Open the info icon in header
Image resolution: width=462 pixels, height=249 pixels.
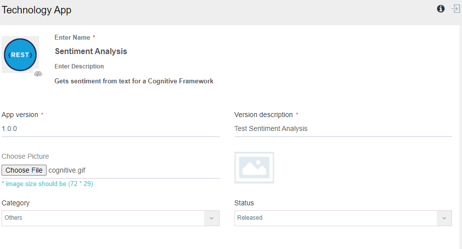(x=441, y=9)
